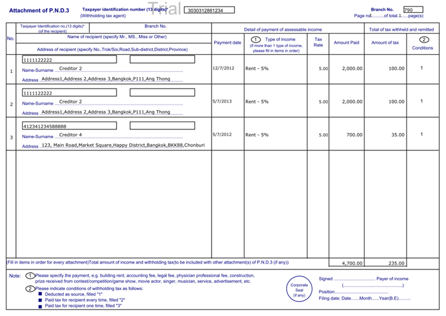This screenshot has width=446, height=316.
Task: Click row 3 condition value 1
Action: 422,134
